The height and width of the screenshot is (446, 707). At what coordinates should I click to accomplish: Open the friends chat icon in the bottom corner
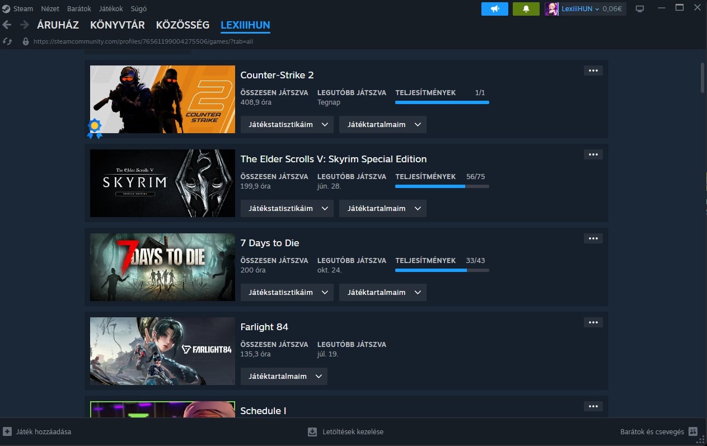(x=693, y=431)
